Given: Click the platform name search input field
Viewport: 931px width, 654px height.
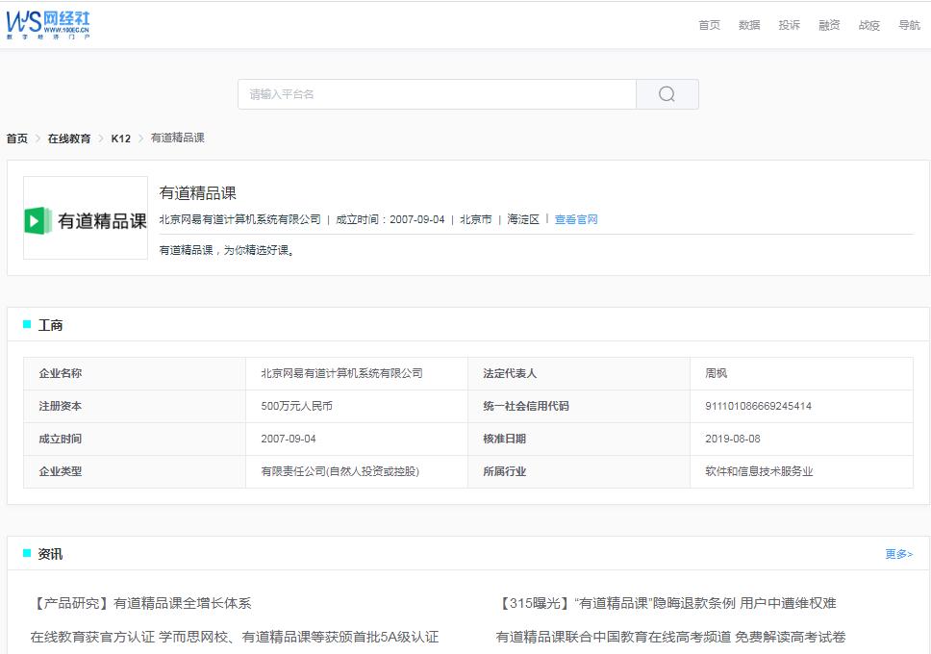Looking at the screenshot, I should 438,93.
